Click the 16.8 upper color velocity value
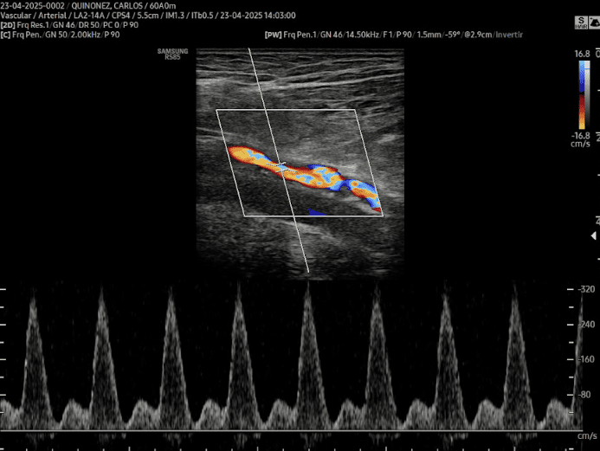 point(581,54)
